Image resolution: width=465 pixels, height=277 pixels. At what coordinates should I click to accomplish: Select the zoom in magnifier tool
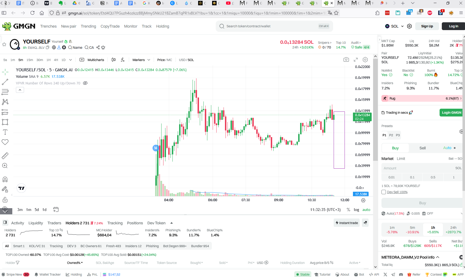coord(5,166)
